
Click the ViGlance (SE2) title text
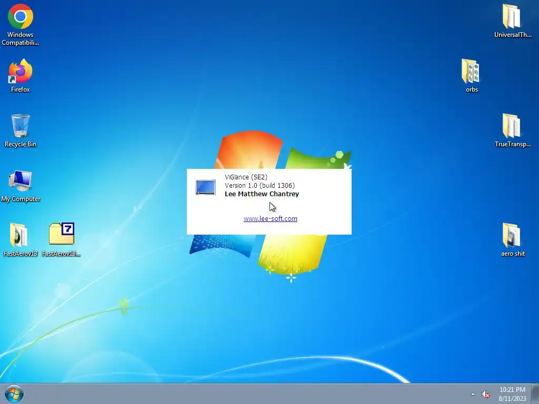246,177
